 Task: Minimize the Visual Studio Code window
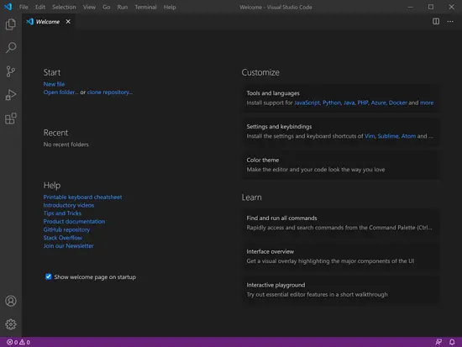411,7
